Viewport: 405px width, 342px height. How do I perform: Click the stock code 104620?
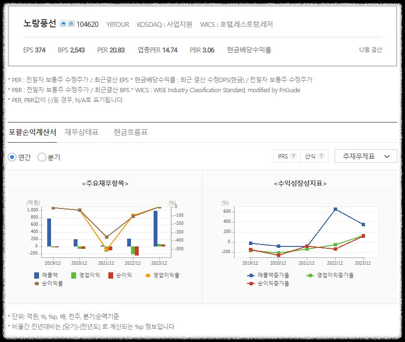pos(87,24)
